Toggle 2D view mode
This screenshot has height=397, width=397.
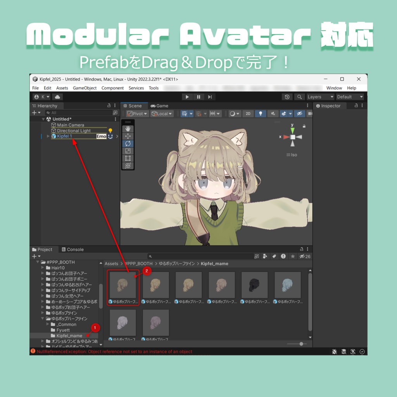pos(248,114)
